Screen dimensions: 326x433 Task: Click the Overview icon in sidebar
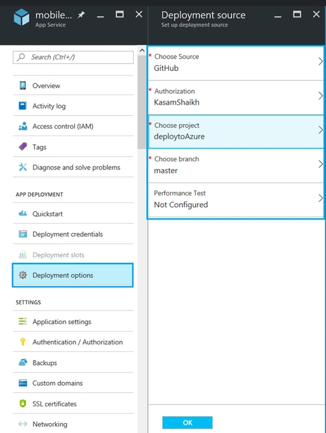tap(23, 85)
